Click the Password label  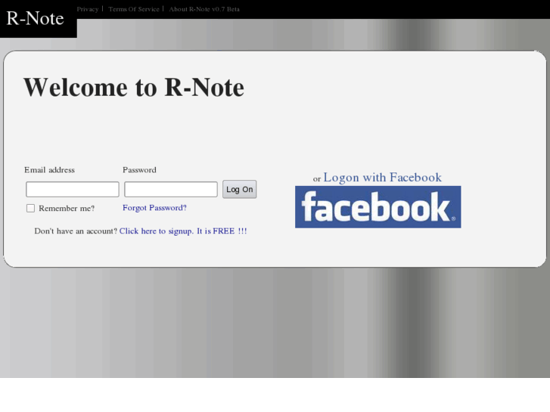(x=139, y=170)
